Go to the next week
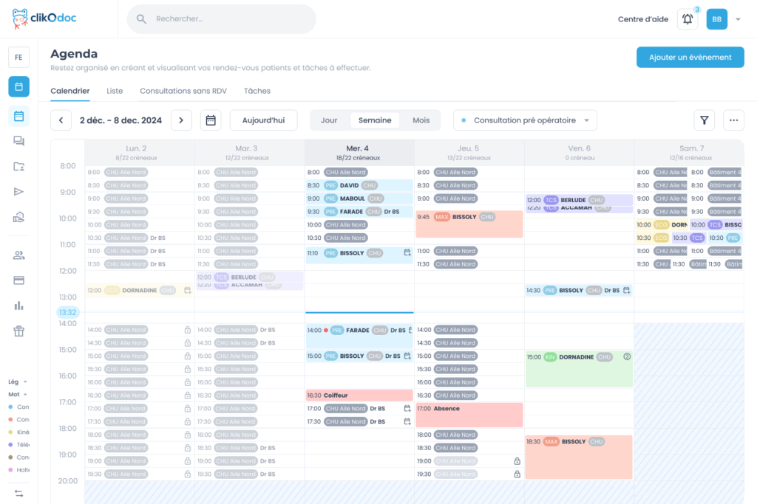The height and width of the screenshot is (504, 757). point(181,120)
